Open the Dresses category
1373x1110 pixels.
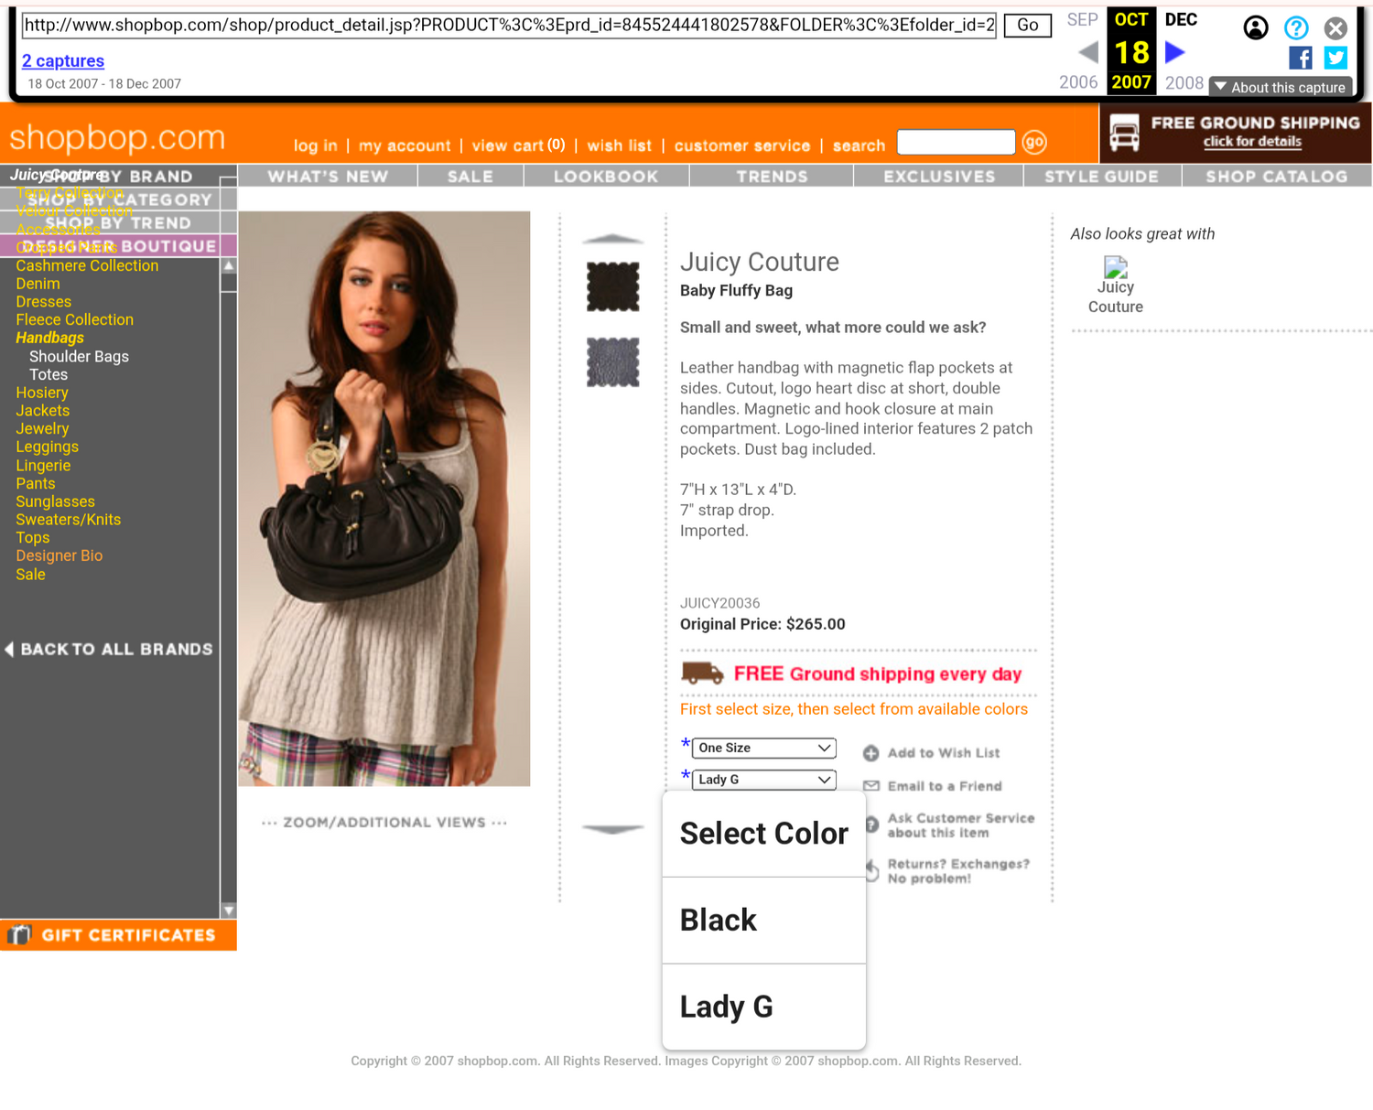pos(43,302)
